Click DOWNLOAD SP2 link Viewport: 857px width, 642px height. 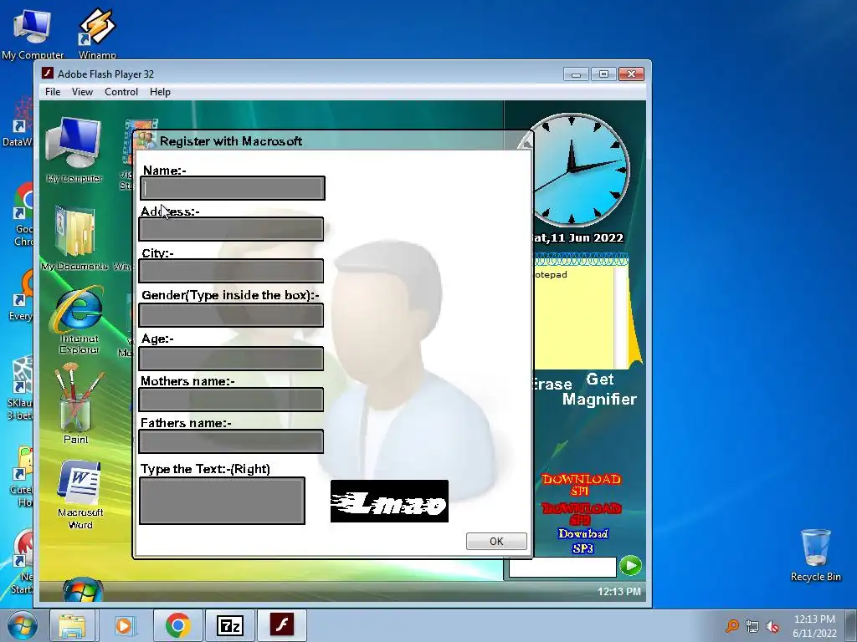pyautogui.click(x=581, y=514)
